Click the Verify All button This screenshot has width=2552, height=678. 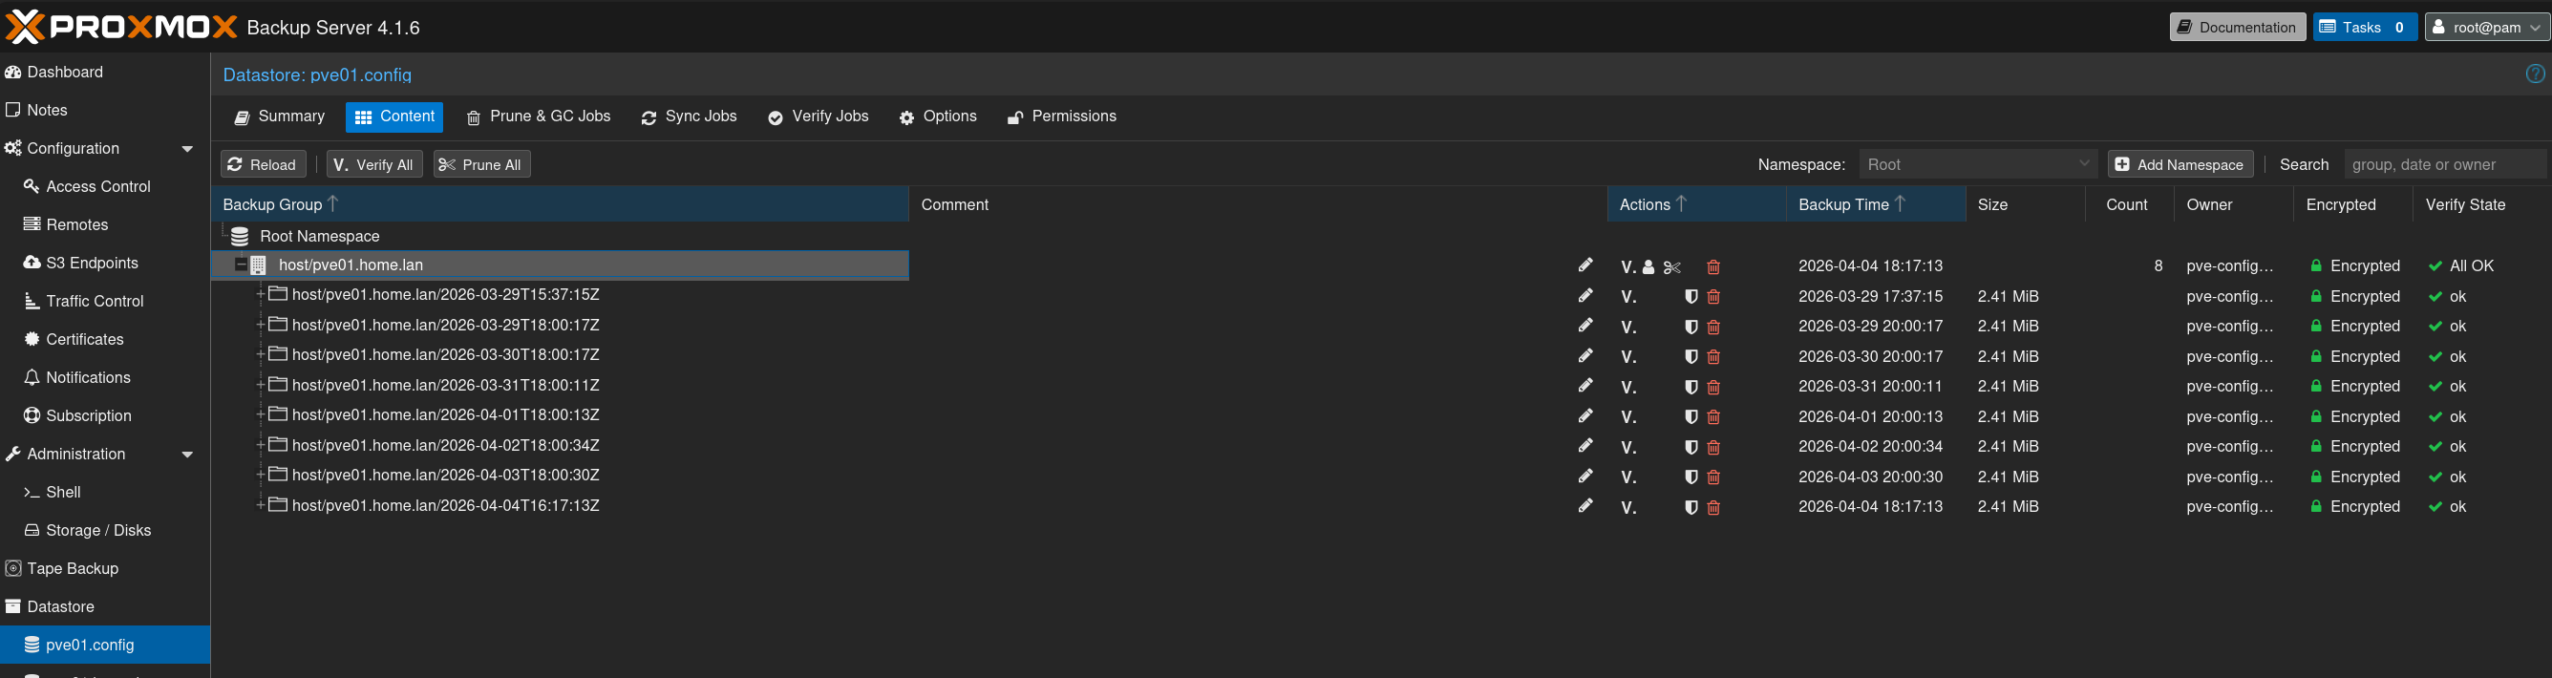pyautogui.click(x=374, y=164)
